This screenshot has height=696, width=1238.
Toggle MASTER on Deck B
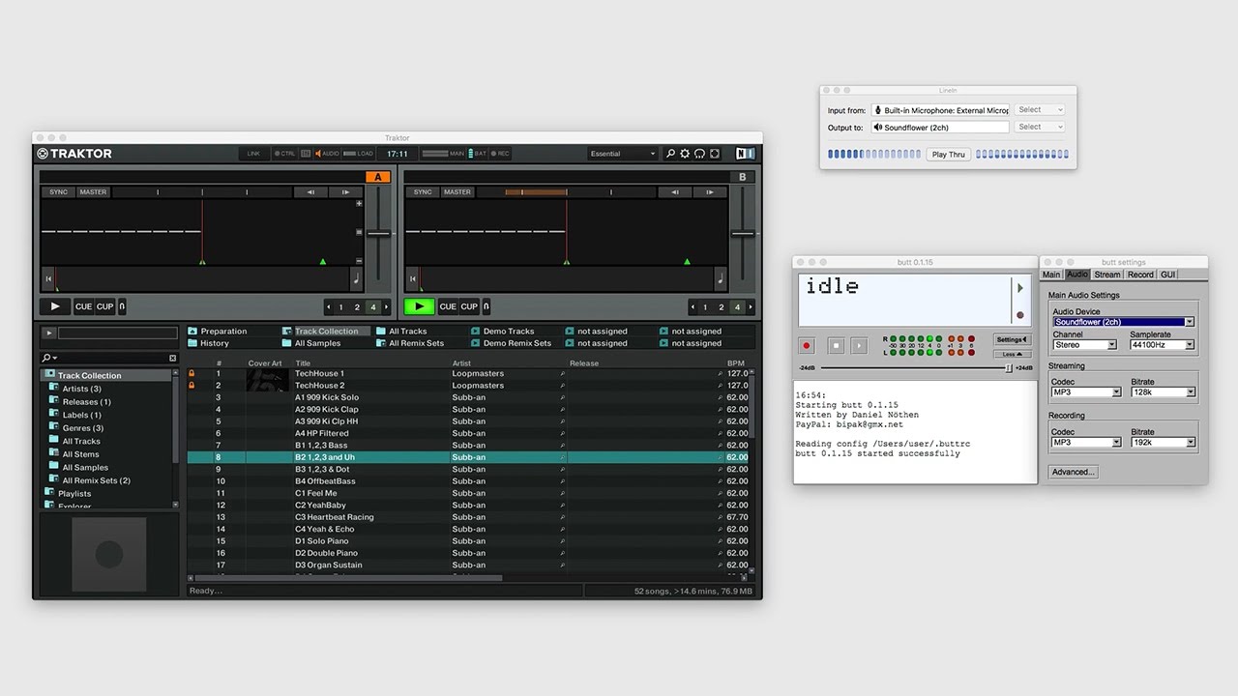[x=457, y=192]
